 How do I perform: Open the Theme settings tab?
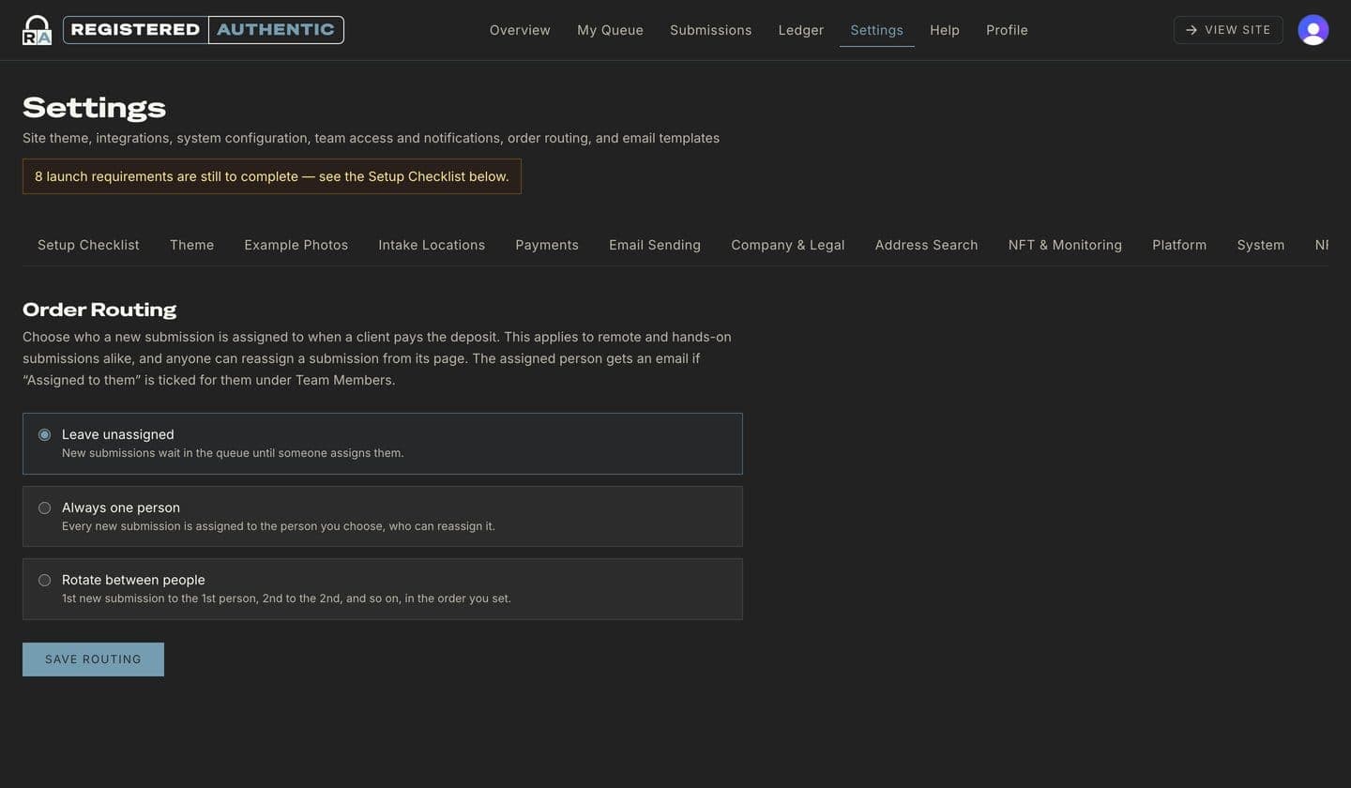click(x=191, y=245)
